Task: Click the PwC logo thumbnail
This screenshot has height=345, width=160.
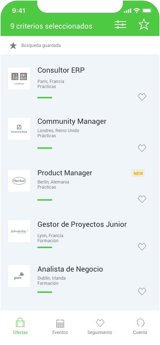Action: (19, 276)
